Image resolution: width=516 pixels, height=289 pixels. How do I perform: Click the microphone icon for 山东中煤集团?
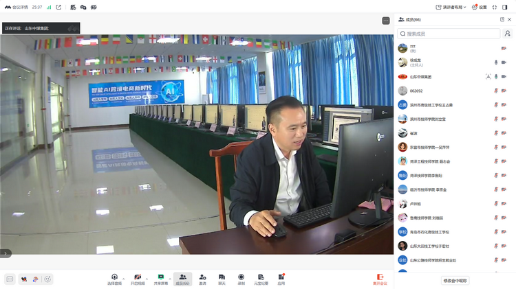click(x=496, y=76)
